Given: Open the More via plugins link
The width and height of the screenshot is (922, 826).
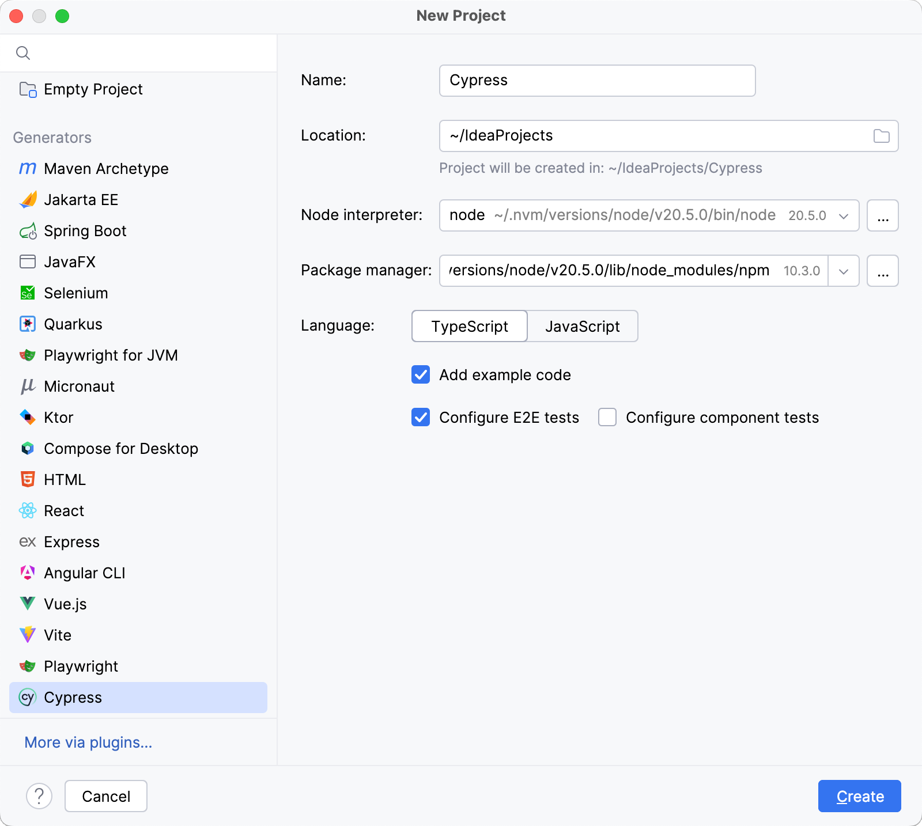Looking at the screenshot, I should point(88,742).
